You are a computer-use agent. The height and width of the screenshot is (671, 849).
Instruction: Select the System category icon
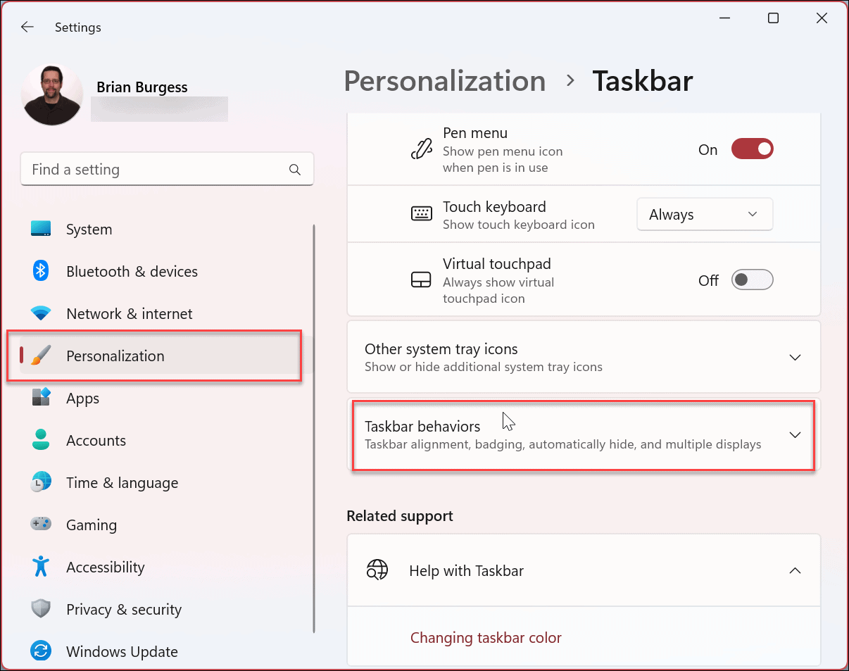click(x=41, y=229)
